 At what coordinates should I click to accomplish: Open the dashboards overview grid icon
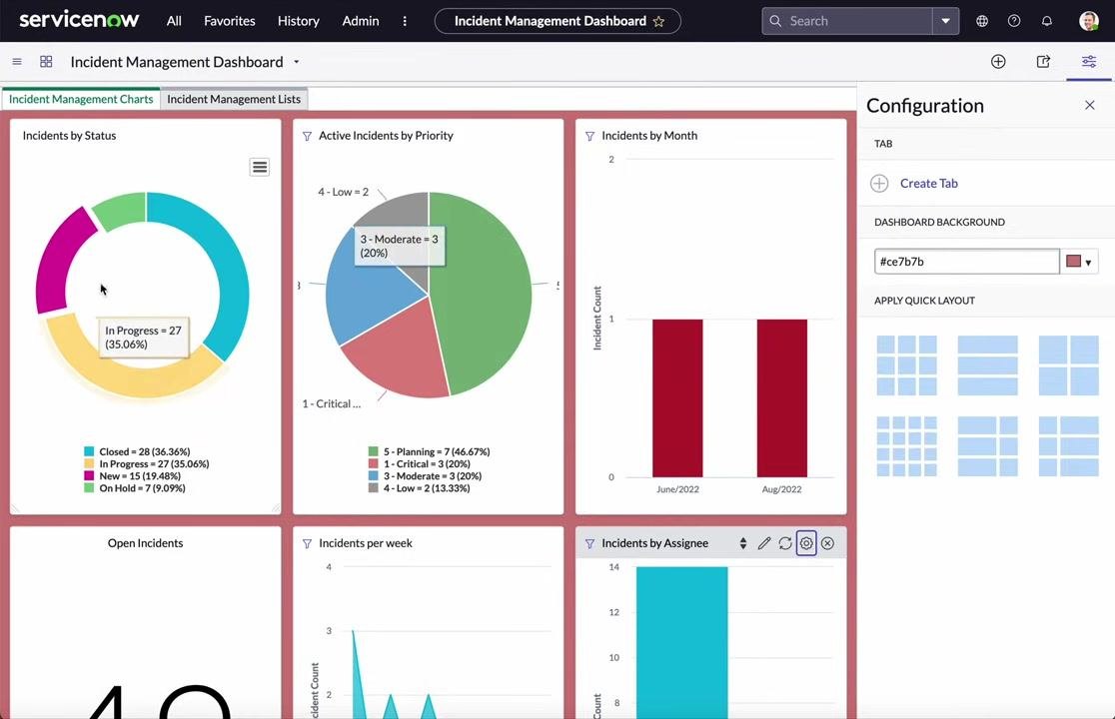coord(46,62)
